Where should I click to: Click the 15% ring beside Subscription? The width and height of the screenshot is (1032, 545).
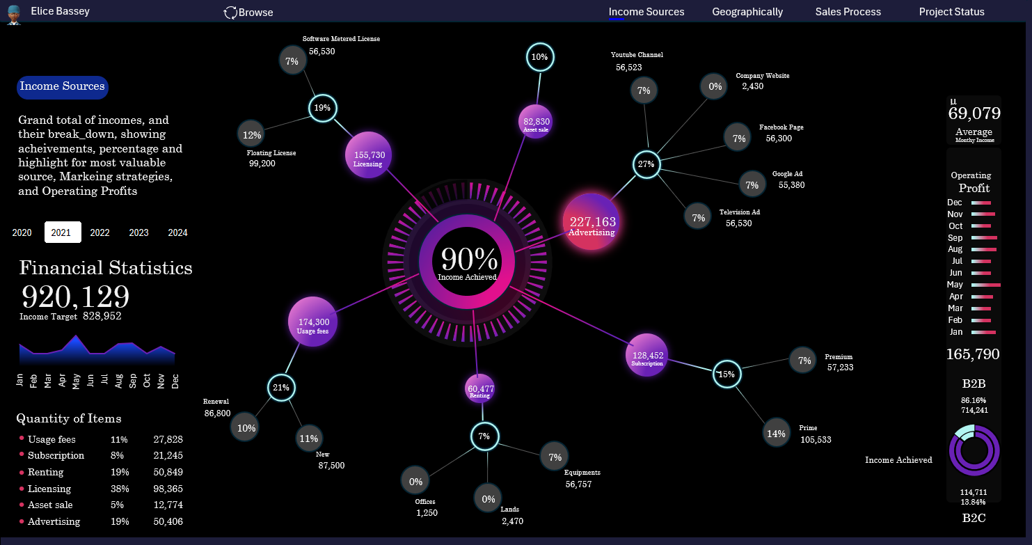[727, 374]
